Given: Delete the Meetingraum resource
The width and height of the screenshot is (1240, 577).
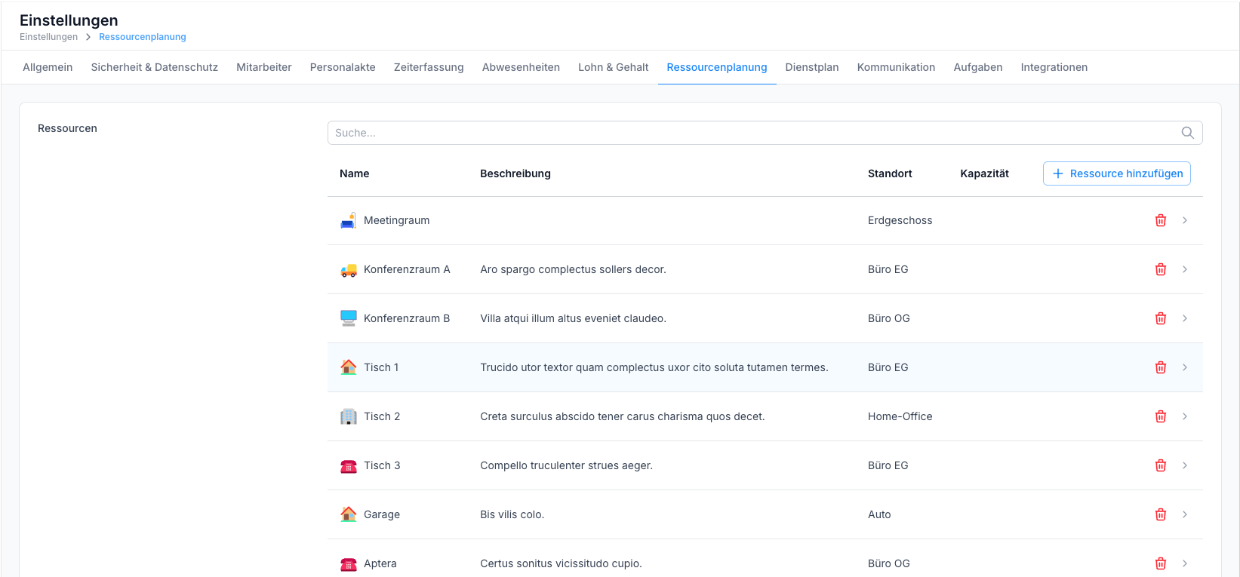Looking at the screenshot, I should tap(1161, 220).
